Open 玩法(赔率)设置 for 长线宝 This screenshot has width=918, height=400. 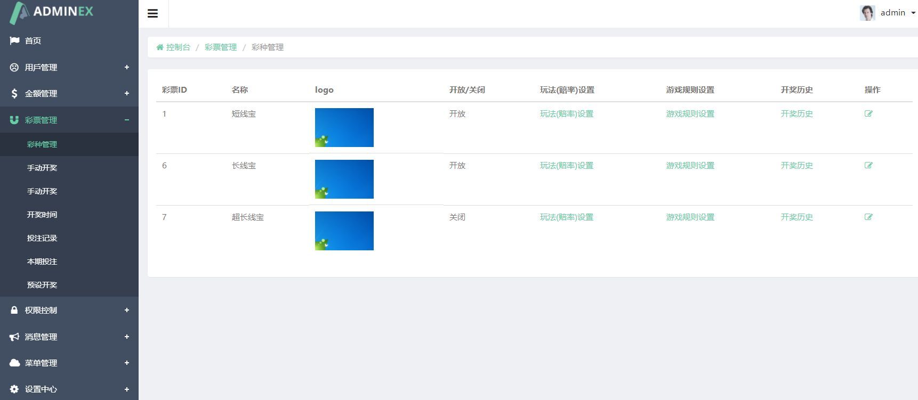[x=567, y=165]
